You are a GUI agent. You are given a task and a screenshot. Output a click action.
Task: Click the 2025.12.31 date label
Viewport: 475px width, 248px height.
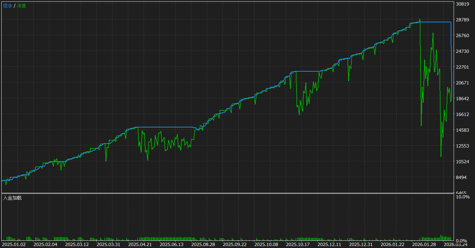(x=361, y=244)
